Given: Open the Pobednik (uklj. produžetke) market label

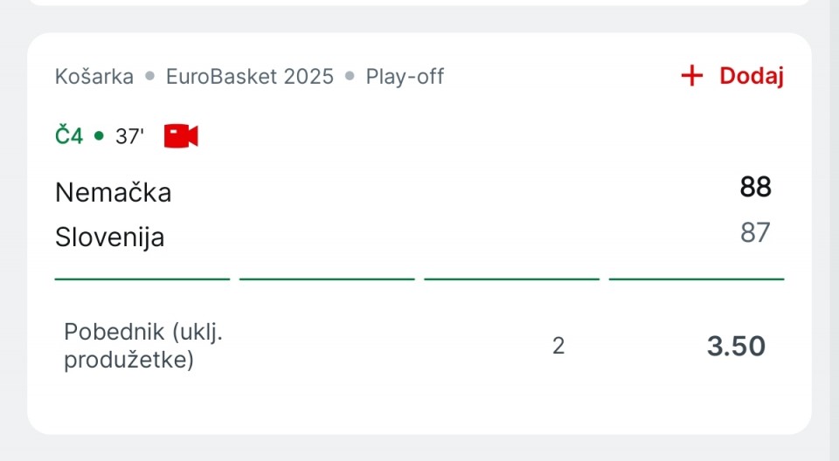Looking at the screenshot, I should 143,346.
